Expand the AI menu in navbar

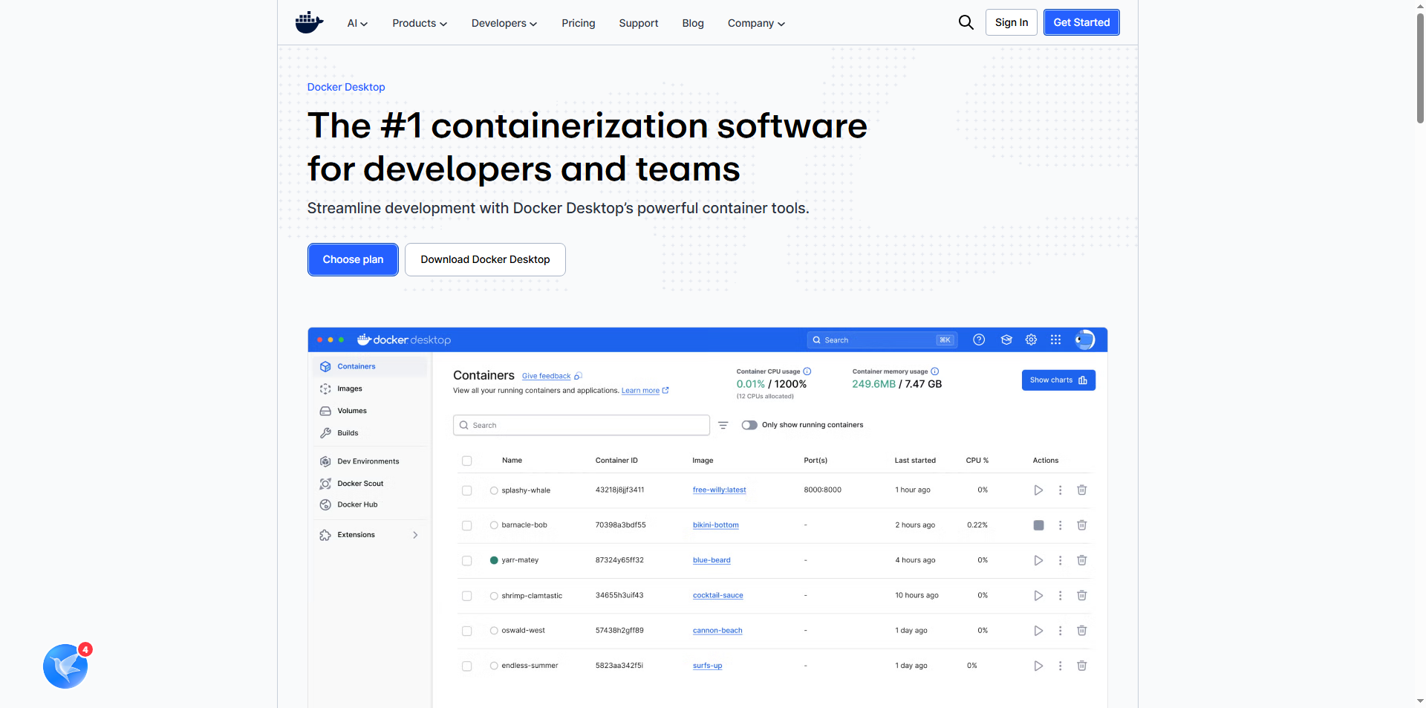[357, 23]
